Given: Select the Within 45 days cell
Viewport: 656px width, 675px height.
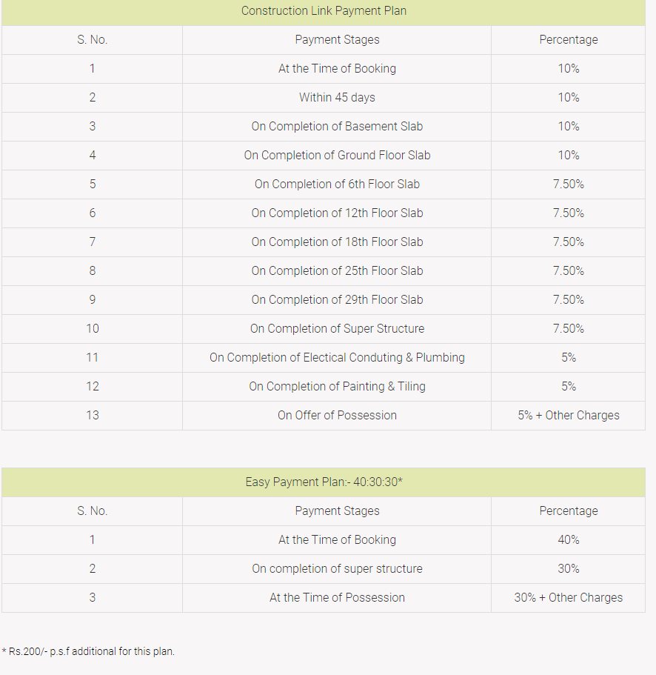Looking at the screenshot, I should 337,98.
